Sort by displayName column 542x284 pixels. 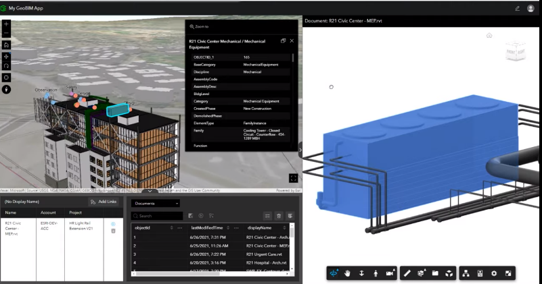(x=284, y=228)
